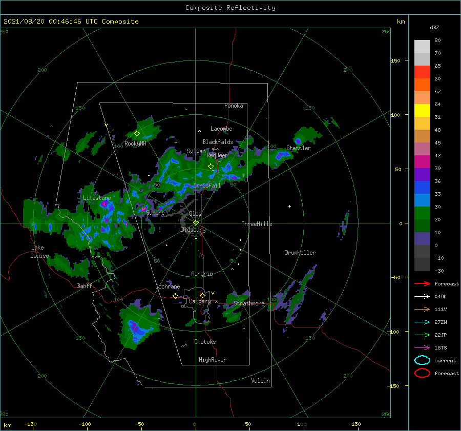Click the Strathmore town label

pyautogui.click(x=249, y=303)
